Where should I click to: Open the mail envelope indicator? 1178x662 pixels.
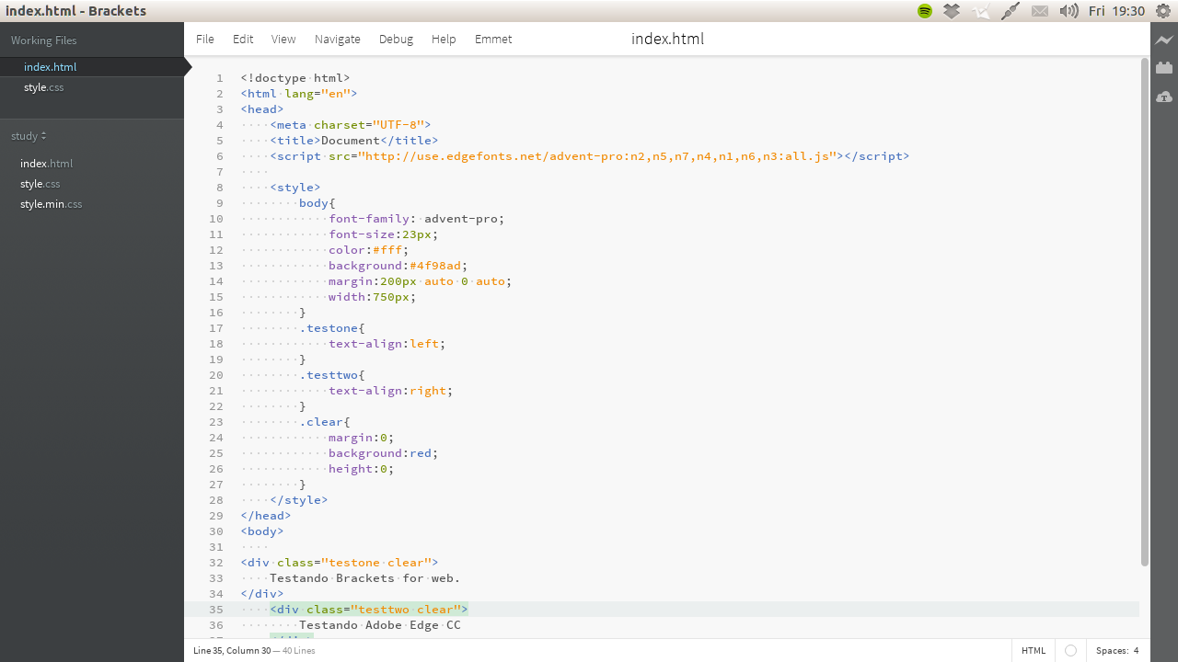(x=1040, y=11)
